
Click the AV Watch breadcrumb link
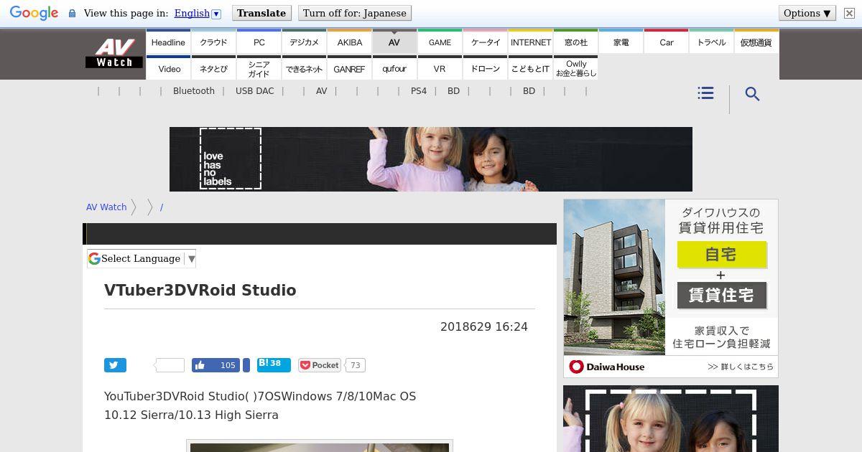(x=106, y=207)
